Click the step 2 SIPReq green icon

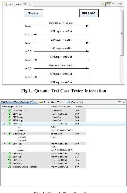(9, 114)
